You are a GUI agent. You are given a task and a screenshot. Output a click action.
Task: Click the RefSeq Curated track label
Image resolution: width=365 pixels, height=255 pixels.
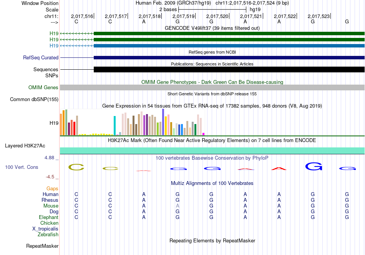coord(40,57)
